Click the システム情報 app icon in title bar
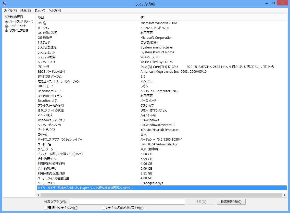Viewport: 290px width, 213px height. tap(4, 4)
